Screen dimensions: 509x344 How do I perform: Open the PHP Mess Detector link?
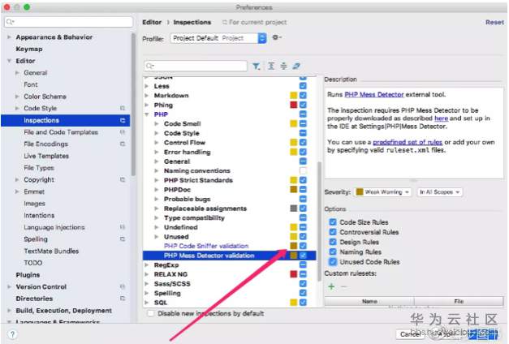point(374,94)
